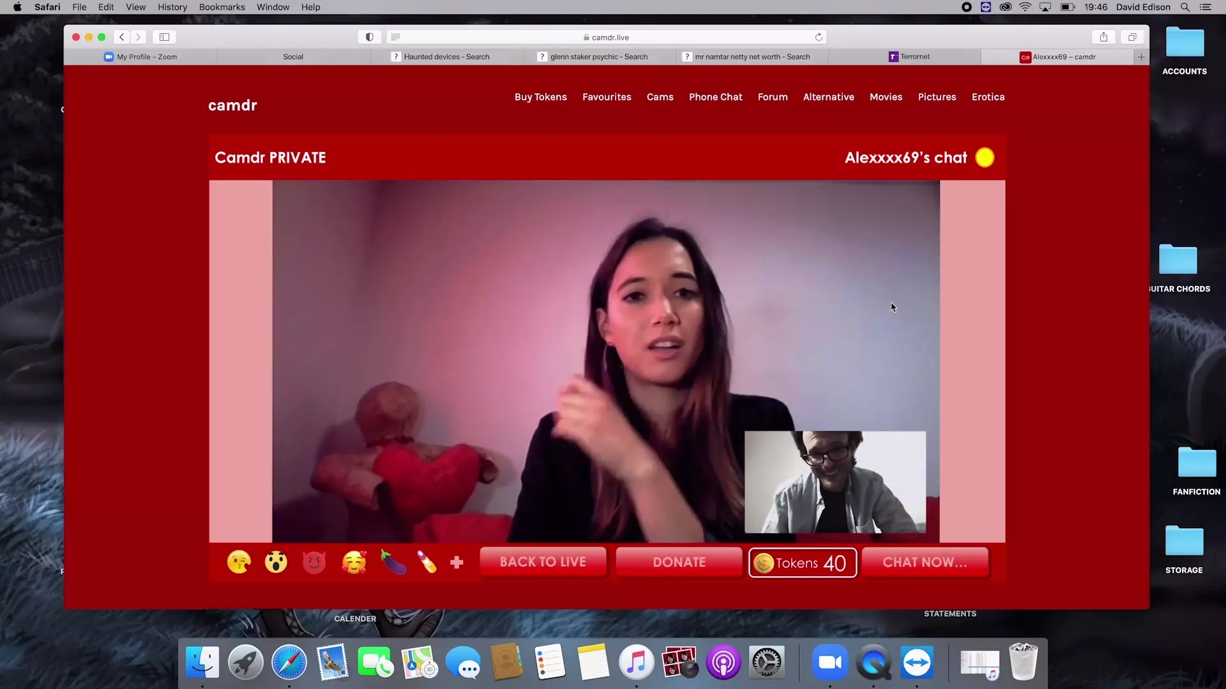Open the Wi-Fi status menu
Screen dimensions: 1226x689
pos(1025,7)
